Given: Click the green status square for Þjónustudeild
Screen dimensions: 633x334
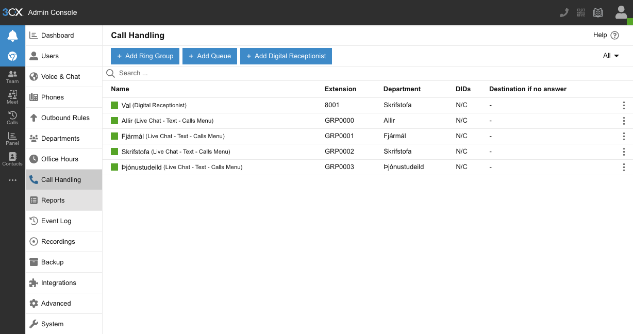Looking at the screenshot, I should [x=114, y=167].
